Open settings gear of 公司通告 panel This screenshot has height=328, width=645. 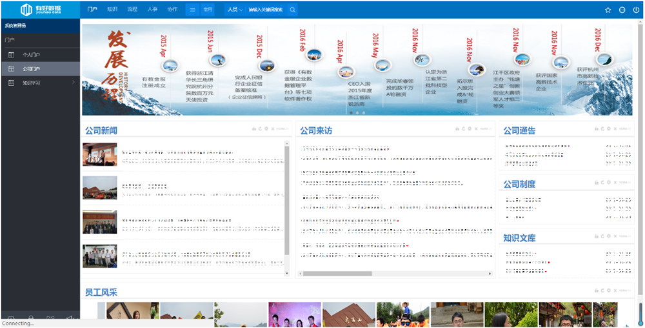(609, 129)
